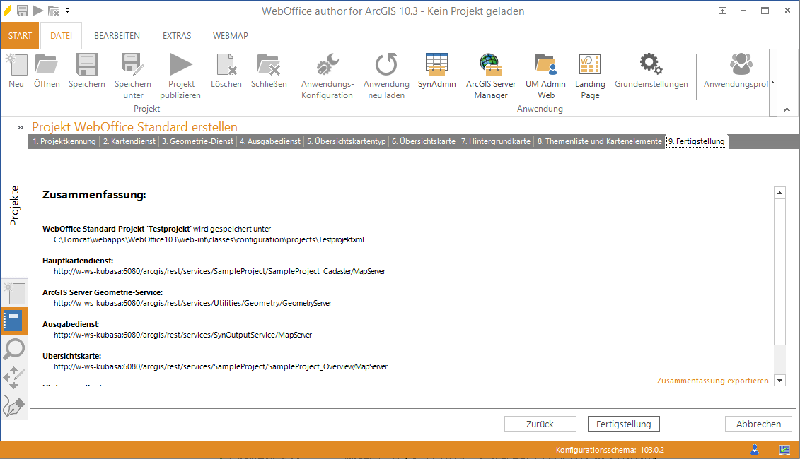Expand the Projekte side panel chevron
The height and width of the screenshot is (459, 800).
pyautogui.click(x=20, y=127)
